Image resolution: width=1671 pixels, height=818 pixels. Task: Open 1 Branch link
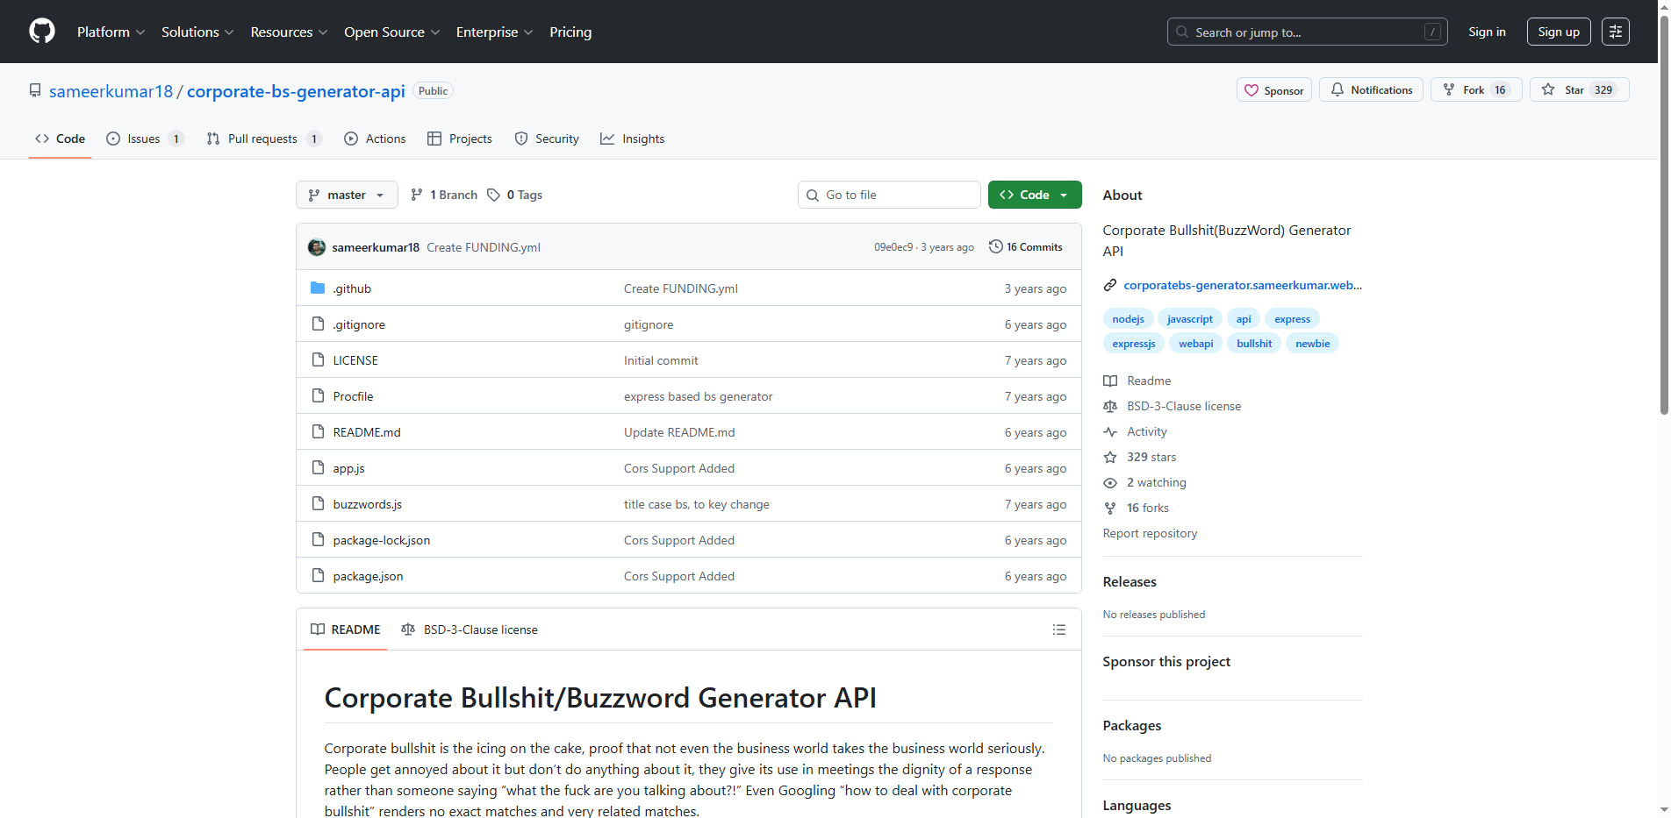coord(444,195)
